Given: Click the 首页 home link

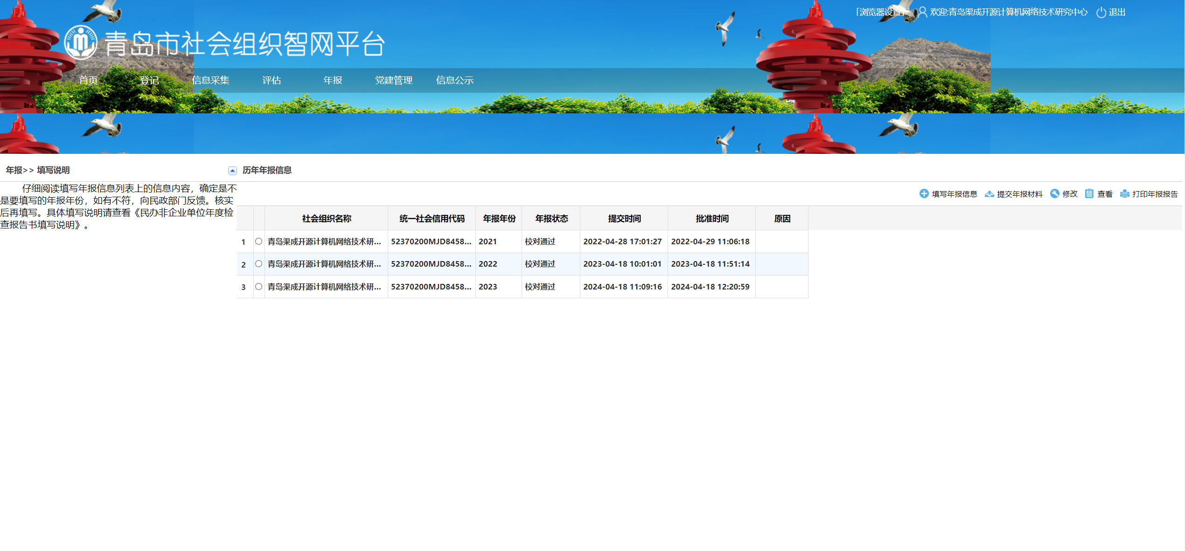Looking at the screenshot, I should pyautogui.click(x=88, y=80).
